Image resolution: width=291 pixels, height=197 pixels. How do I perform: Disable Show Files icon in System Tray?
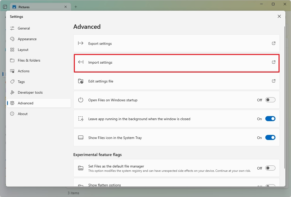pyautogui.click(x=270, y=137)
